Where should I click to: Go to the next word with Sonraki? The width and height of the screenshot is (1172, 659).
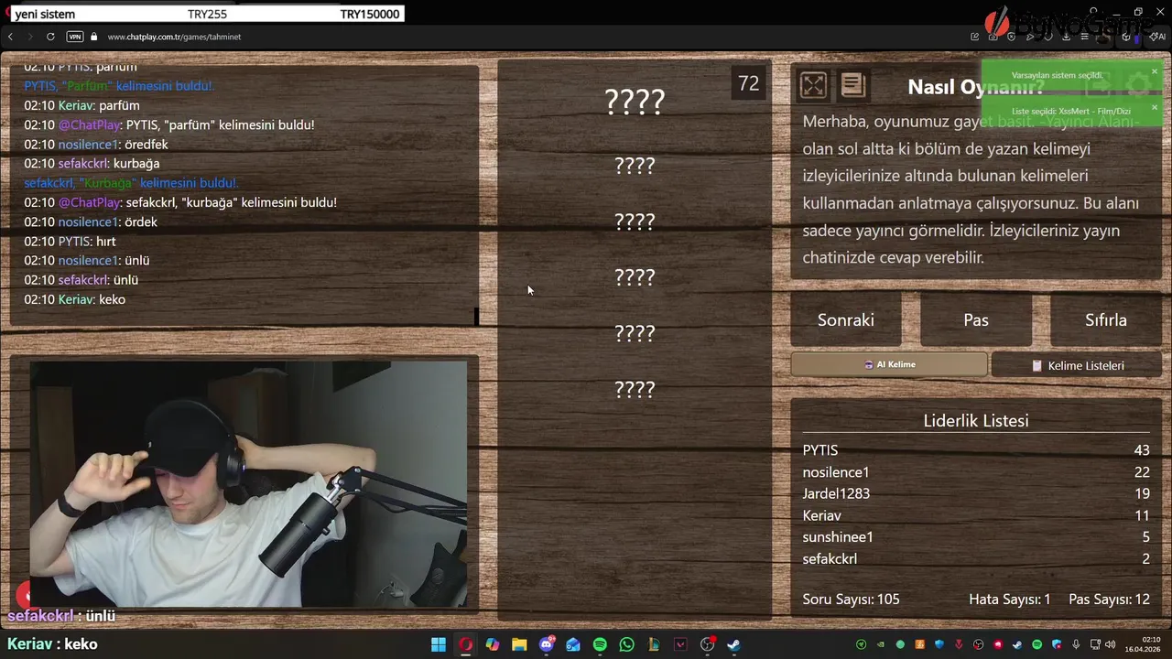pos(846,319)
